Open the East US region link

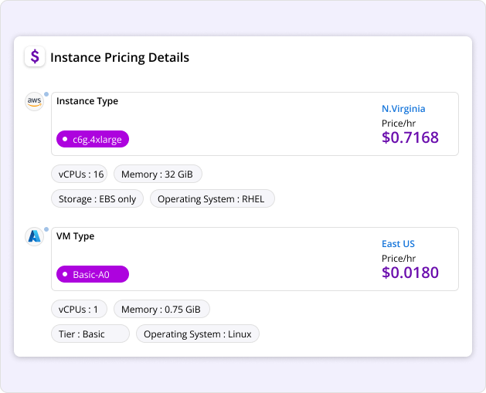(398, 244)
